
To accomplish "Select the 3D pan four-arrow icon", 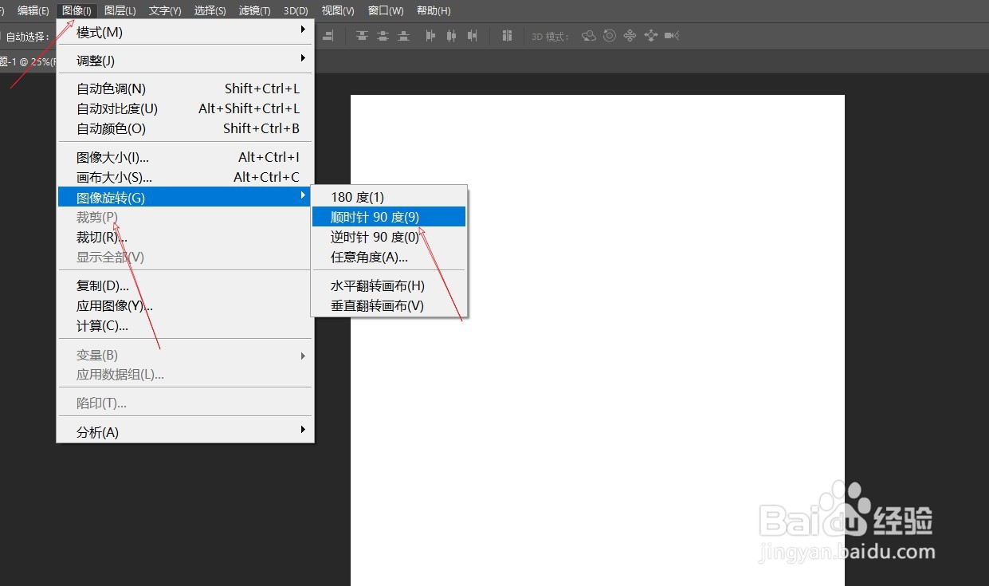I will (630, 36).
